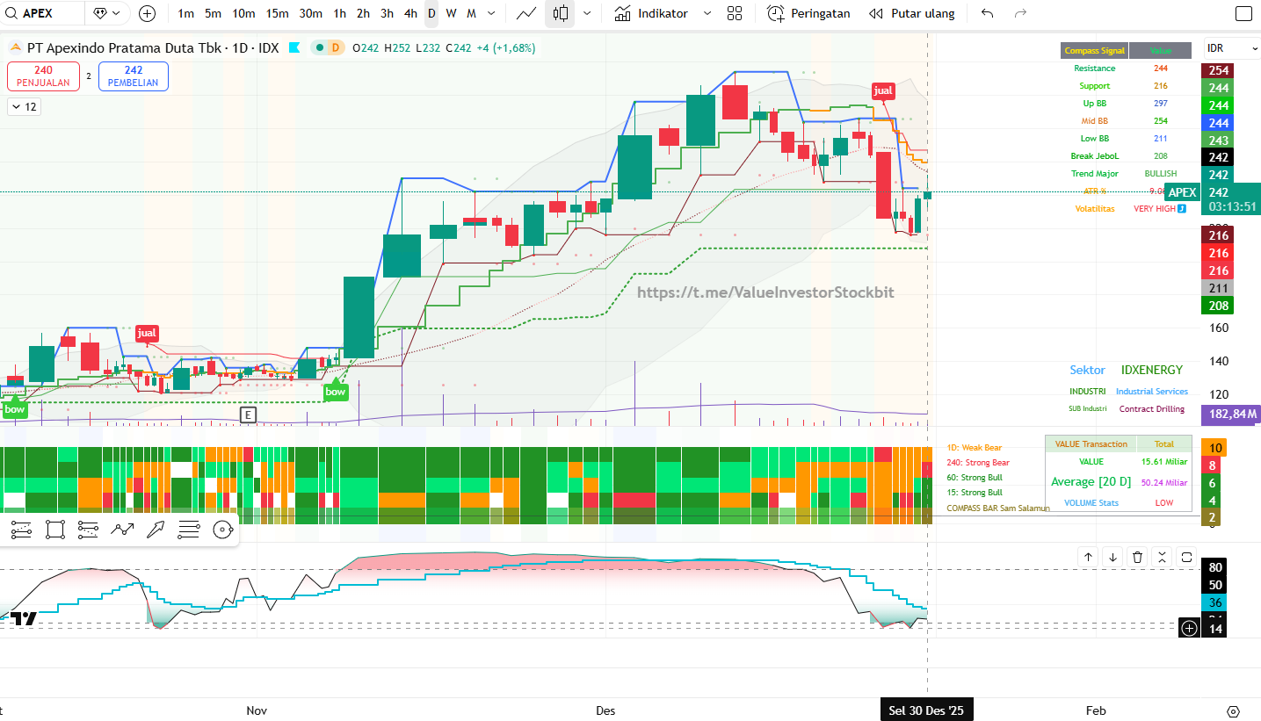Click the rewind replay icon
The height and width of the screenshot is (721, 1261).
click(875, 13)
